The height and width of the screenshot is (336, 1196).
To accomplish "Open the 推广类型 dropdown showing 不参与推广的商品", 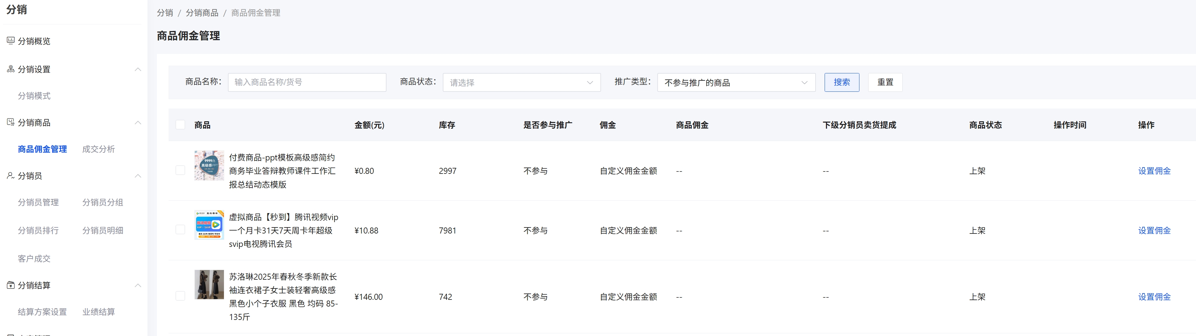I will (736, 82).
